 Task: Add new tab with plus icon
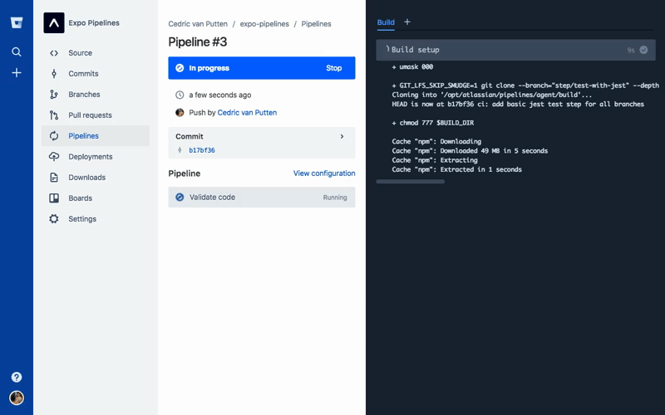[x=406, y=22]
